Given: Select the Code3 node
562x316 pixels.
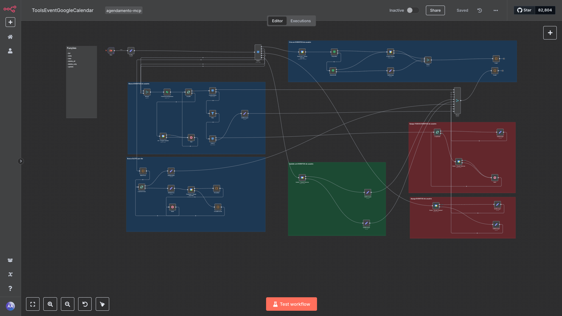Looking at the screenshot, I should (x=495, y=71).
